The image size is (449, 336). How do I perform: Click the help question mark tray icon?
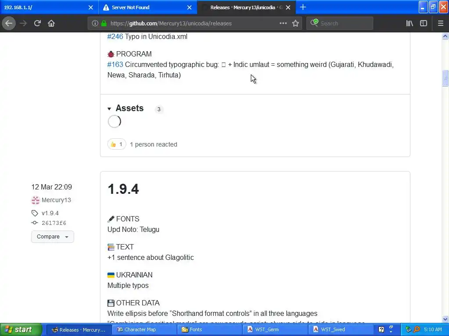coord(381,329)
